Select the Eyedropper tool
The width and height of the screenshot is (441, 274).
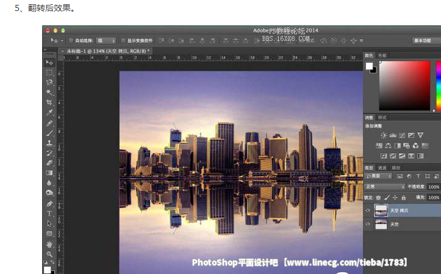click(x=49, y=112)
